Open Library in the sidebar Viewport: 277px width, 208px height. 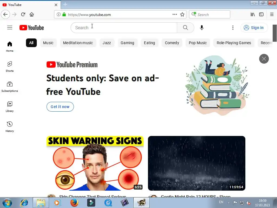(x=9, y=107)
